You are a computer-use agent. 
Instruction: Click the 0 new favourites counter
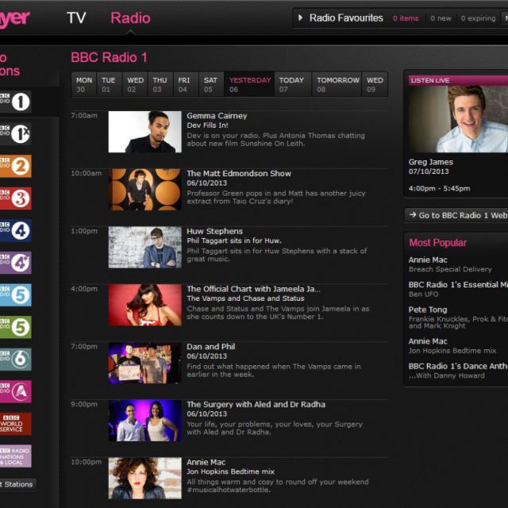[x=441, y=18]
